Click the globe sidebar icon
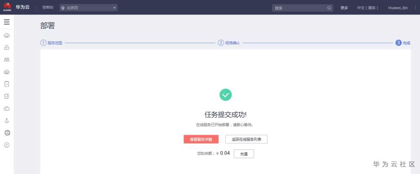Image resolution: width=420 pixels, height=174 pixels. click(7, 133)
